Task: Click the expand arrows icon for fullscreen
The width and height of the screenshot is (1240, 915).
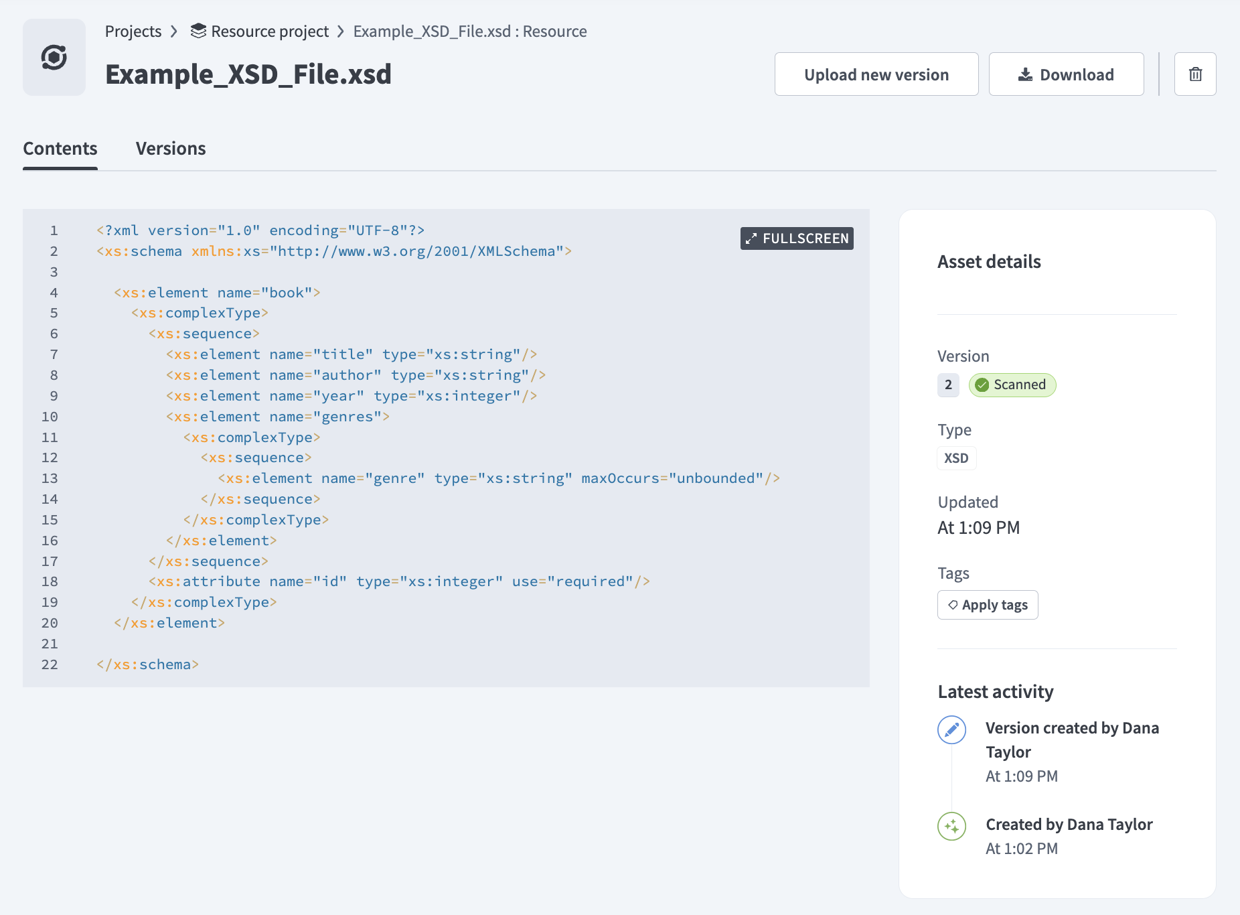Action: pos(751,238)
